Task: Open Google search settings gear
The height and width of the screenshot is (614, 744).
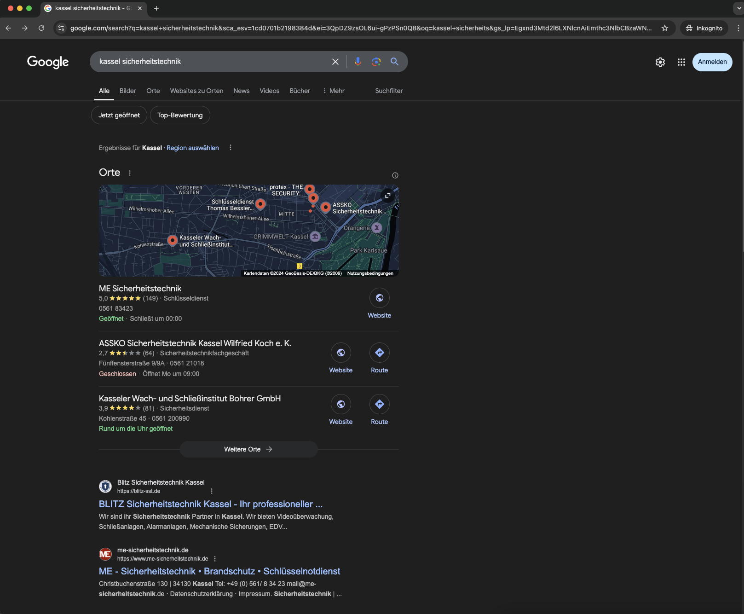Action: (660, 62)
